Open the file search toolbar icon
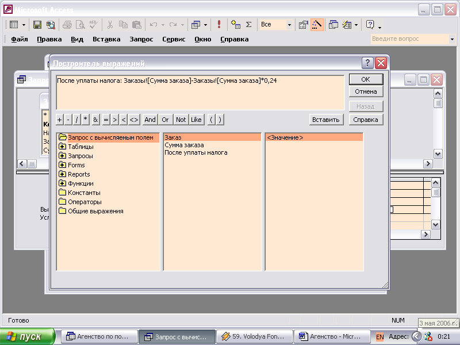Image resolution: width=460 pixels, height=345 pixels. pos(51,25)
